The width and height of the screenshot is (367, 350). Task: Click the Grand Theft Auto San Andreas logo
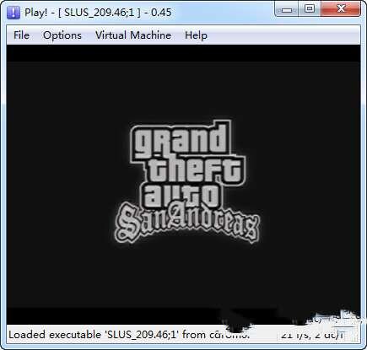pyautogui.click(x=186, y=182)
